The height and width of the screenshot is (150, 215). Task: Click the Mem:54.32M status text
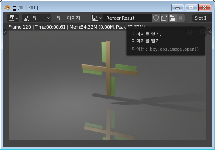pos(83,27)
